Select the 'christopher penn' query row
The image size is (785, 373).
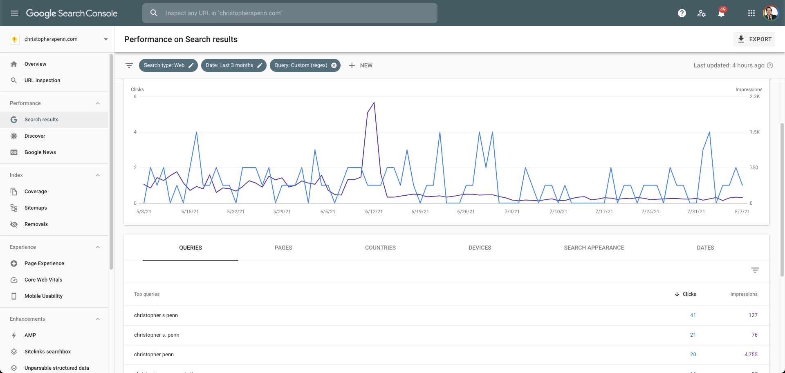click(446, 355)
